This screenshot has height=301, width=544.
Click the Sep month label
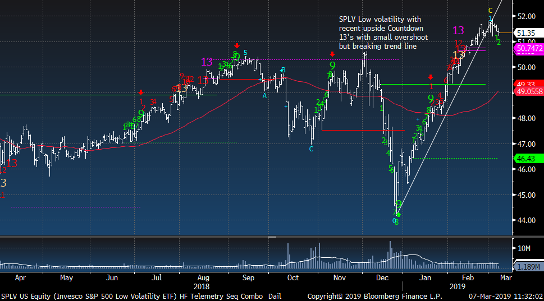(248, 278)
